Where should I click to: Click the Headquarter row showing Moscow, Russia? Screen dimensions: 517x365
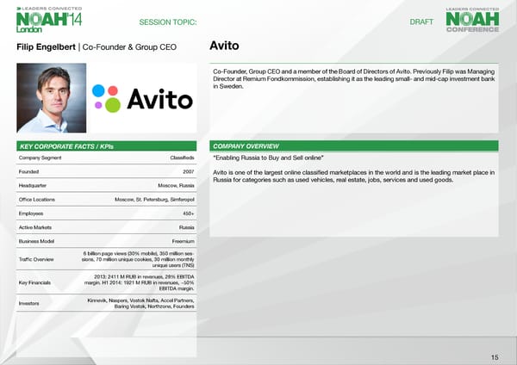107,185
